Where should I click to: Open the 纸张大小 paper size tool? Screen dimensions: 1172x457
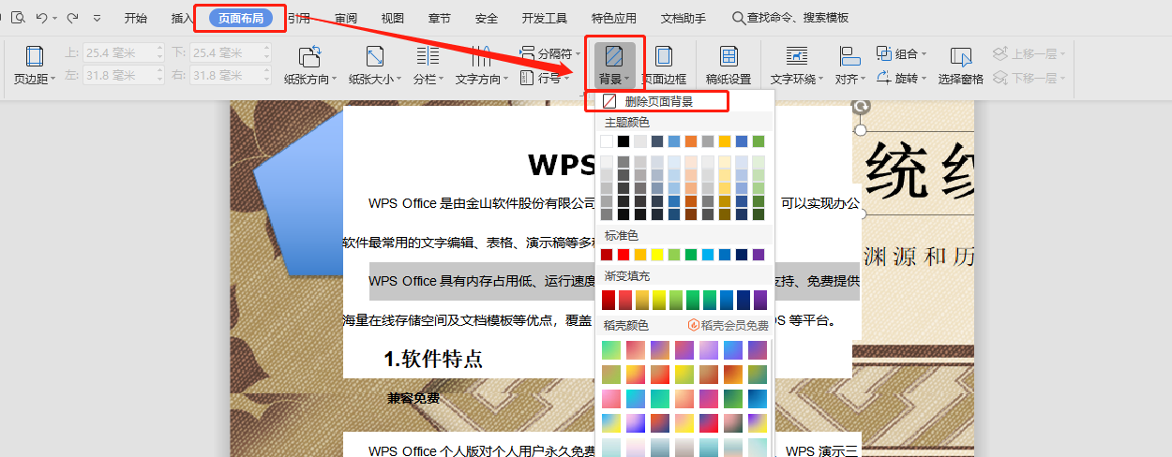(375, 66)
